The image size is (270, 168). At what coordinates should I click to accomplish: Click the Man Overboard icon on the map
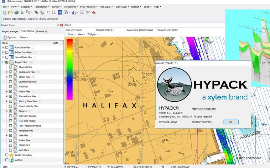(237, 158)
